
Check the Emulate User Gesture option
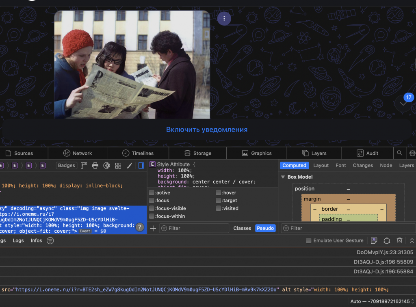[308, 240]
